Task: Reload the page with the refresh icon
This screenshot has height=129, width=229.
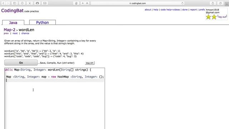Action: 182,3
